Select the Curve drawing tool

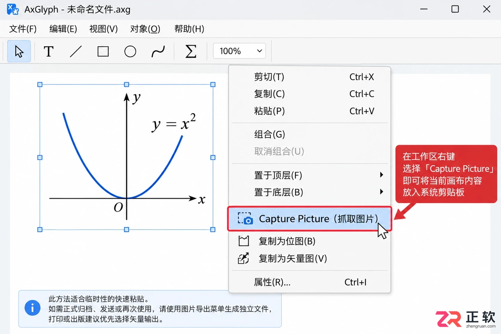point(158,51)
